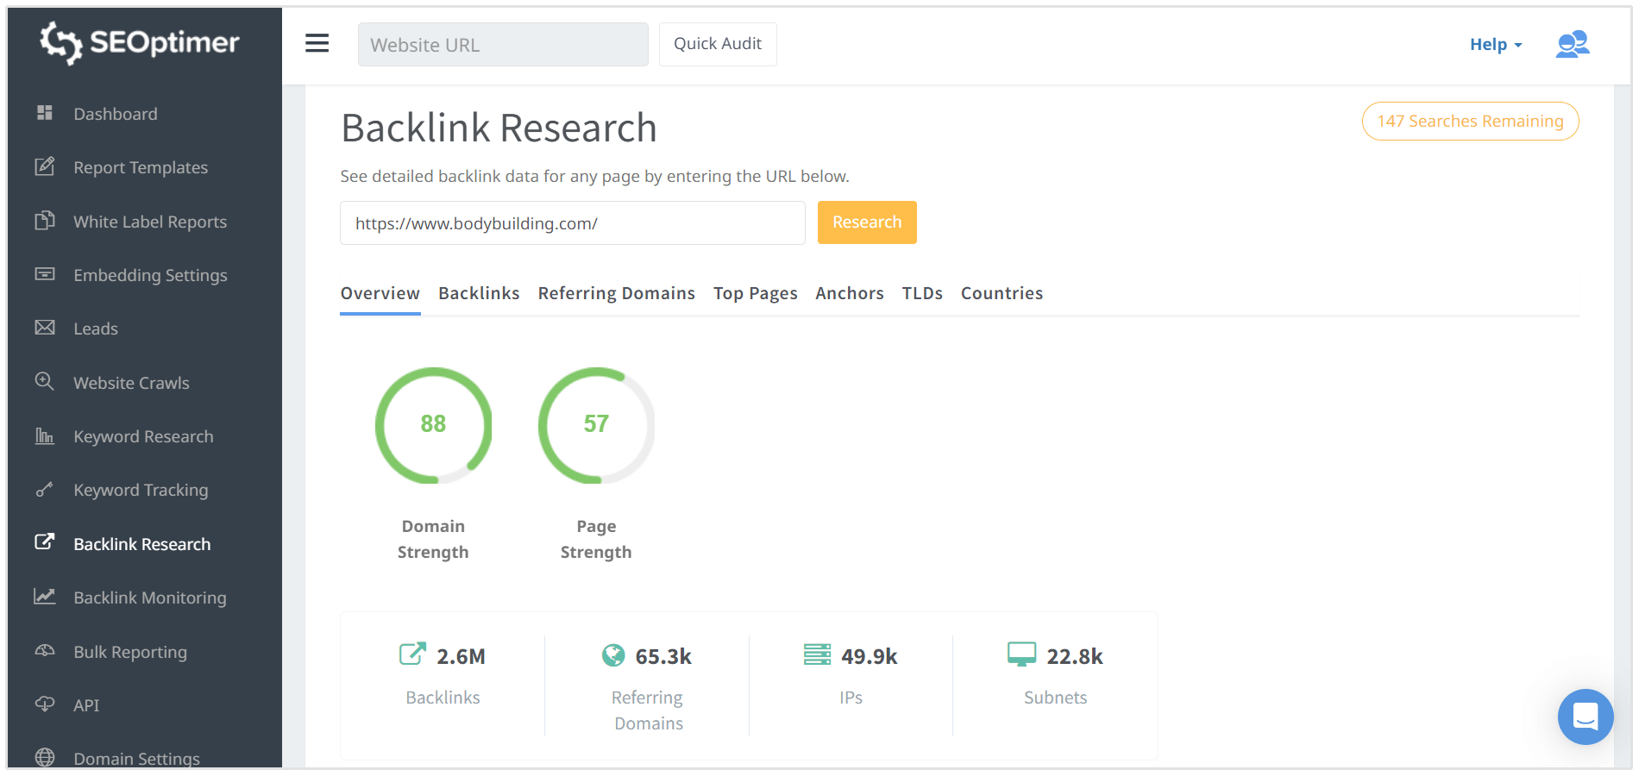The image size is (1639, 776).
Task: Click the Website Crawls magnifier icon
Action: click(45, 381)
